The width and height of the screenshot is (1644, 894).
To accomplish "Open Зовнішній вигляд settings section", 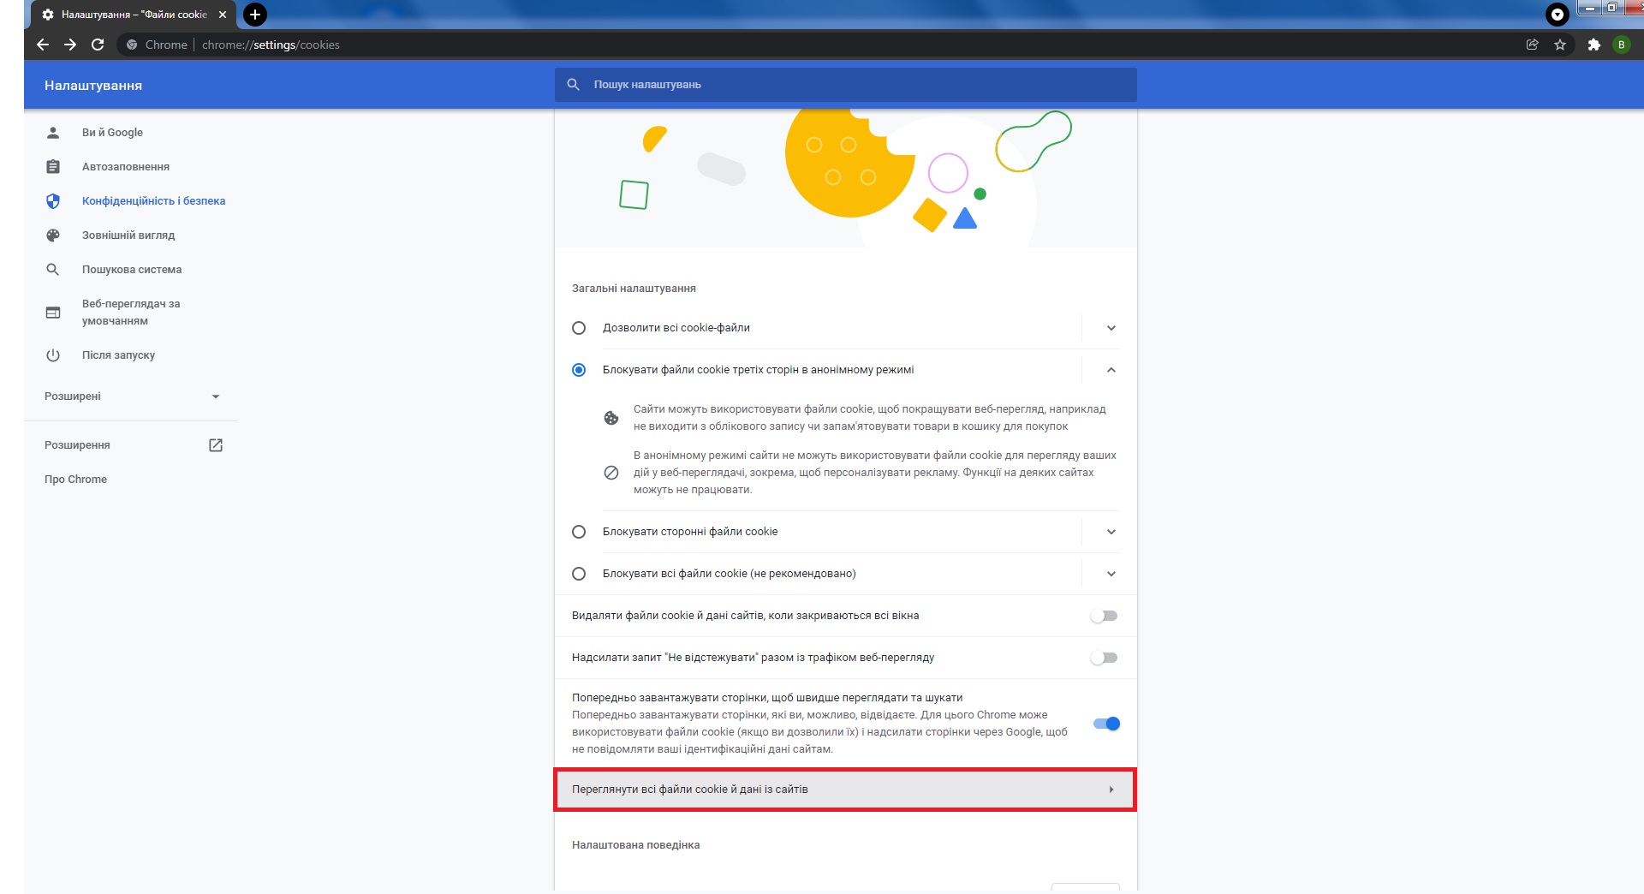I will [x=128, y=235].
